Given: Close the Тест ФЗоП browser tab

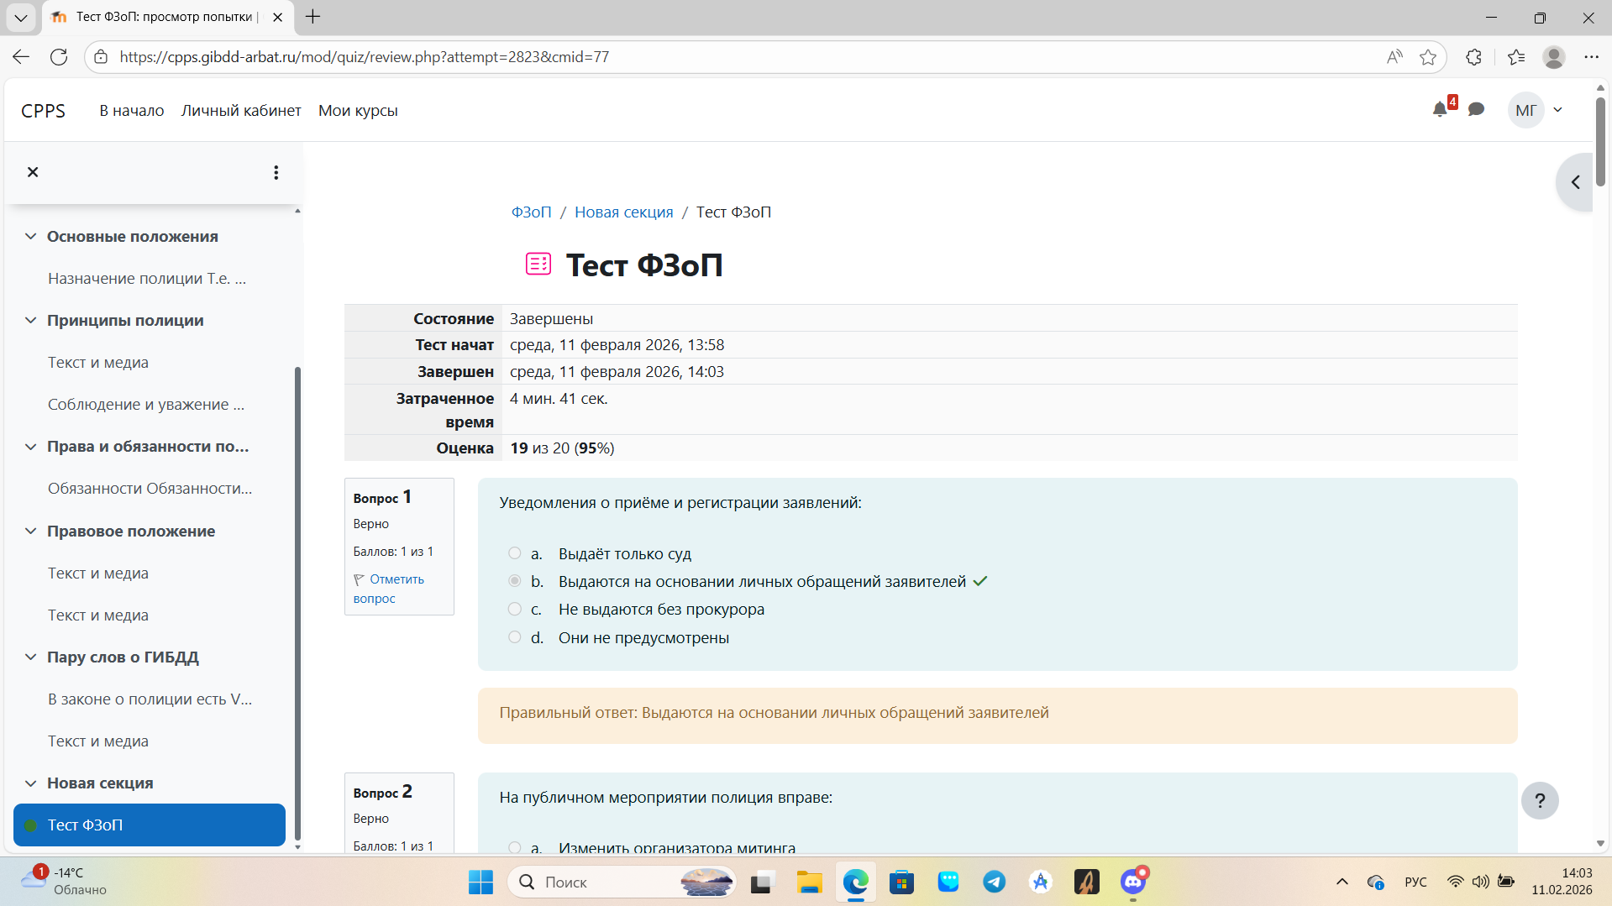Looking at the screenshot, I should tap(277, 17).
